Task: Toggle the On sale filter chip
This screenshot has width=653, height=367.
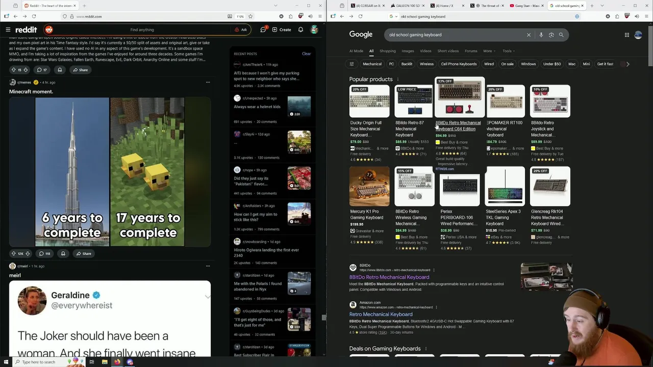Action: [x=507, y=64]
